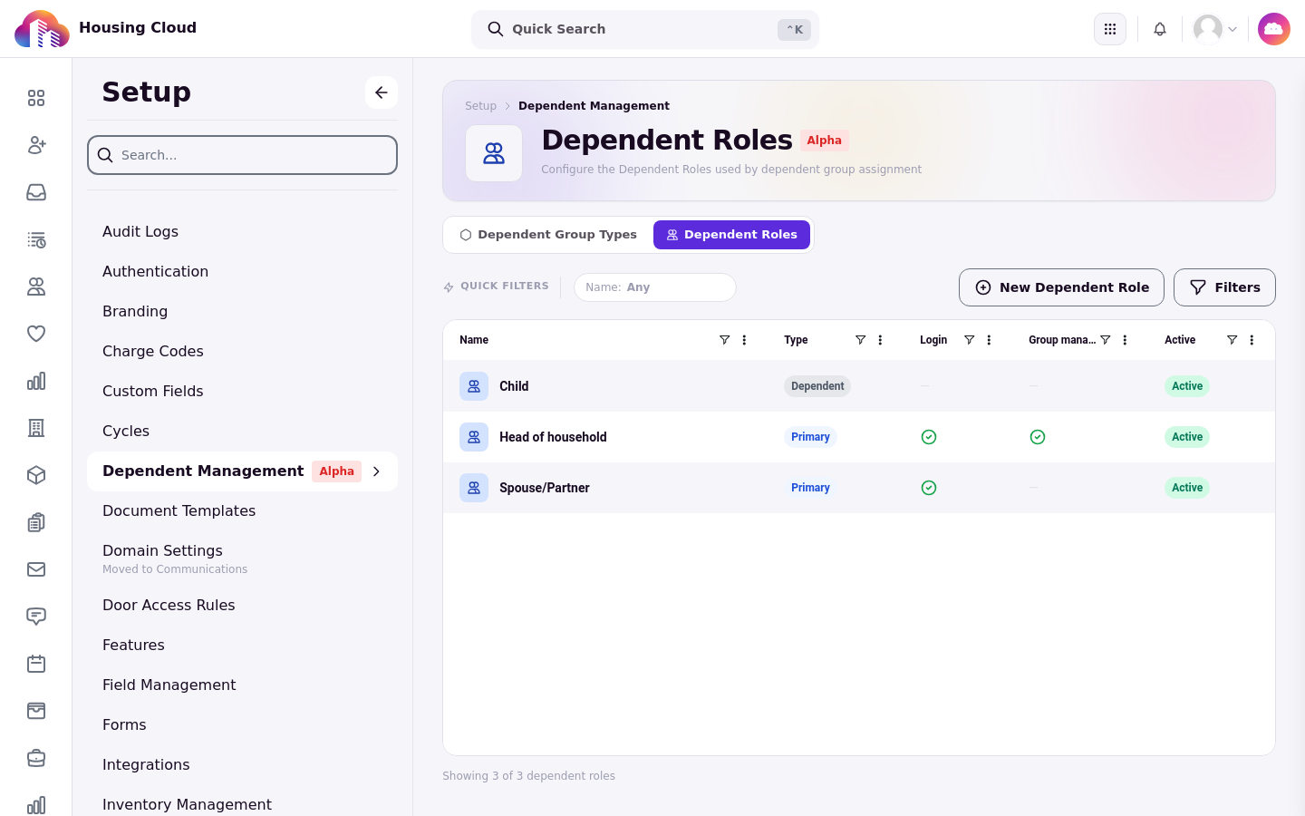Click the 3D box icon in left rail
Screen dimensions: 1305x816
click(x=36, y=475)
